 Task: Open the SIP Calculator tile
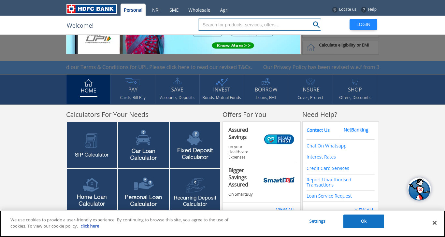[x=92, y=145]
